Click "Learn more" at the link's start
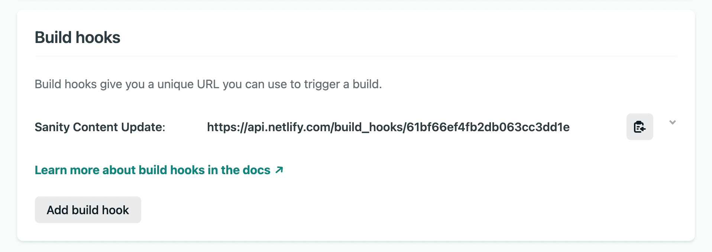Screen dimensions: 712x252 point(67,170)
